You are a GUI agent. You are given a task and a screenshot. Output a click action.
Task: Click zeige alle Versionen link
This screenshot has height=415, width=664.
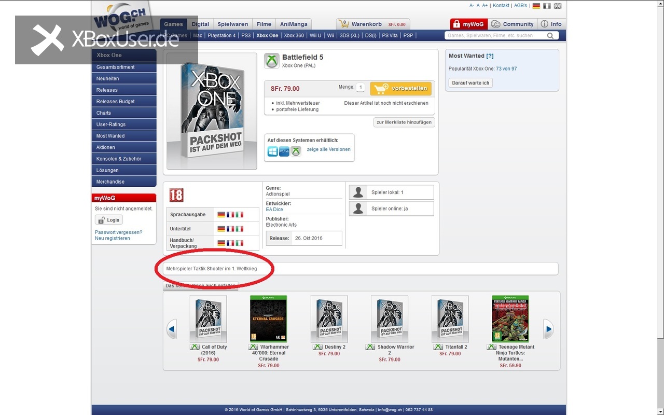329,149
